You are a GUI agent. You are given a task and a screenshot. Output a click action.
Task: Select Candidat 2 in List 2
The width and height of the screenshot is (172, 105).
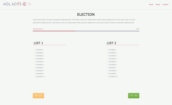tap(108, 53)
